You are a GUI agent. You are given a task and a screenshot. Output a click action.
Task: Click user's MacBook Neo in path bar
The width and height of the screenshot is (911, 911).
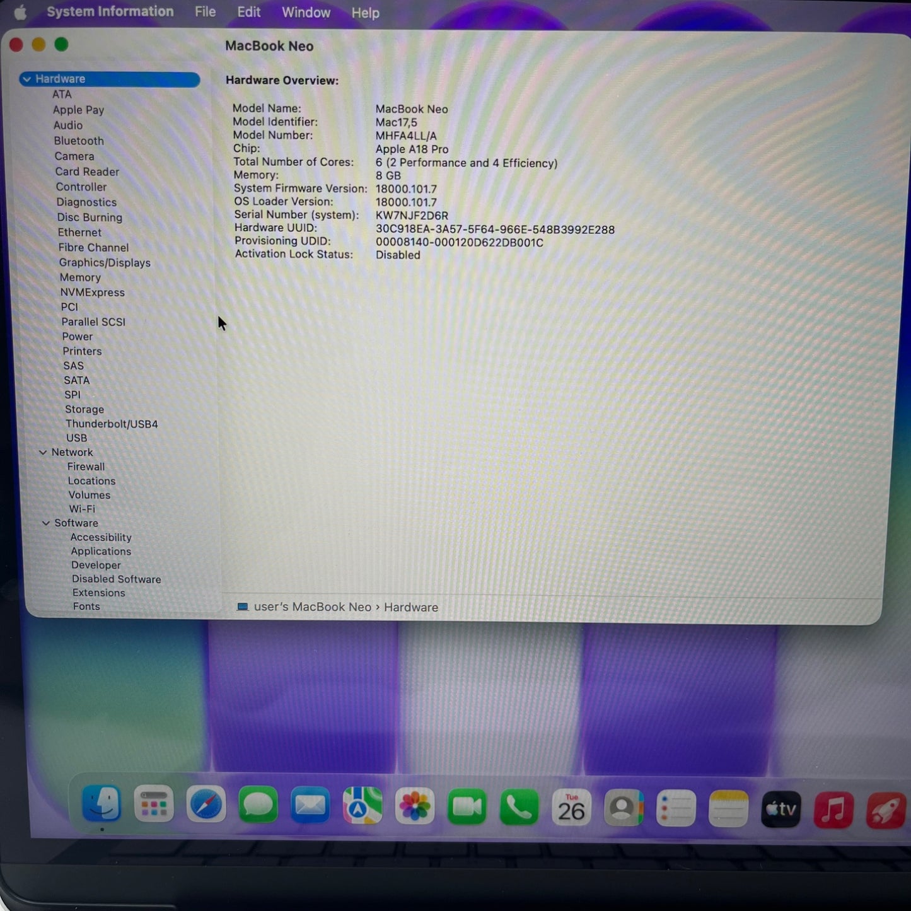coord(313,607)
